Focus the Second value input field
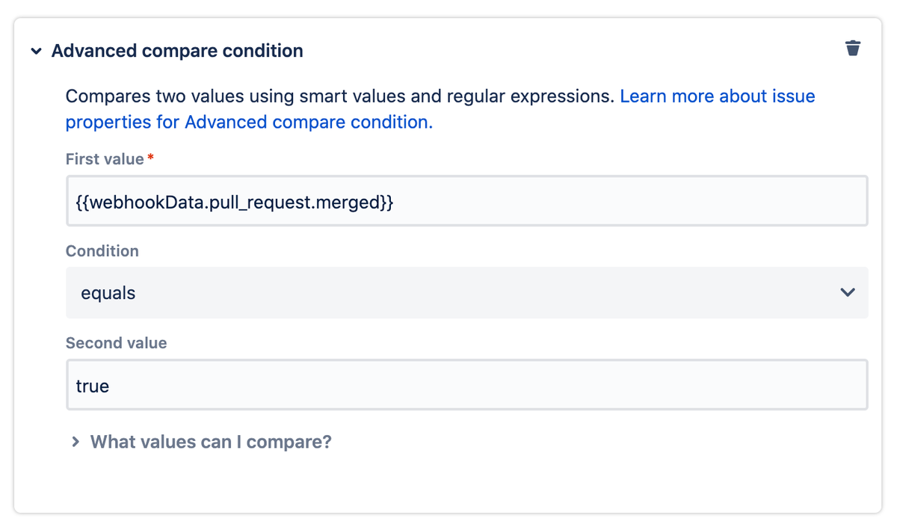Viewport: 897px width, 518px height. coord(466,385)
